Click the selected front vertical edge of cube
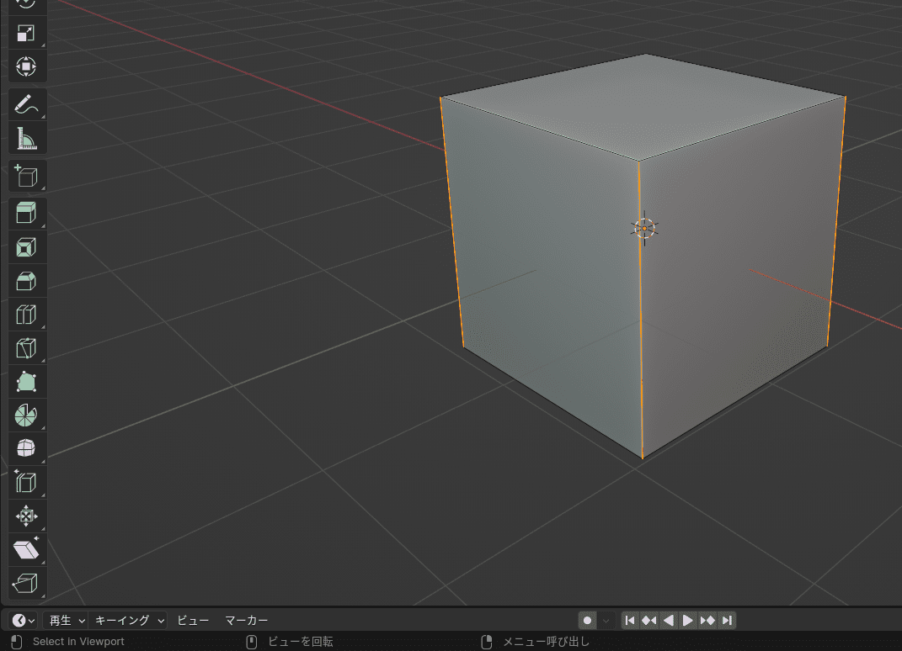902x651 pixels. pos(640,310)
